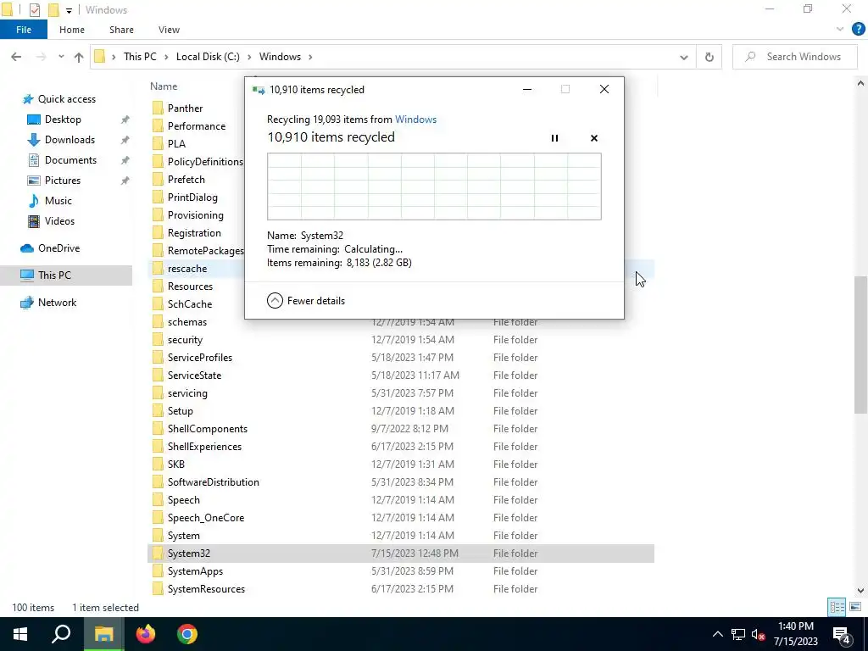Open Music in the navigation pane

(x=58, y=200)
